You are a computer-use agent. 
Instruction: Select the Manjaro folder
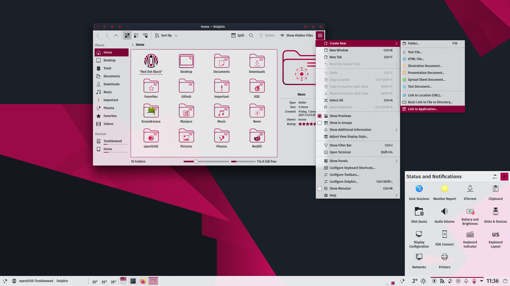click(x=186, y=113)
